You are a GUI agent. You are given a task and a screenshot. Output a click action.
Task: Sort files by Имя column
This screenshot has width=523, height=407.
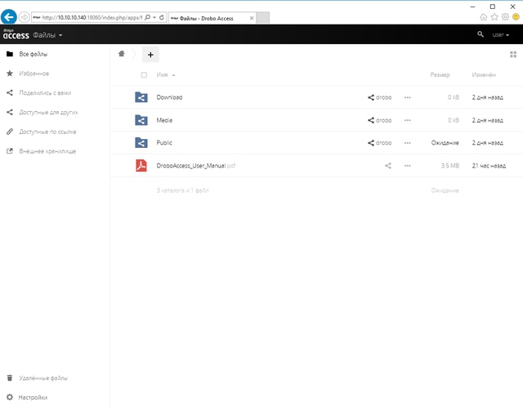163,75
